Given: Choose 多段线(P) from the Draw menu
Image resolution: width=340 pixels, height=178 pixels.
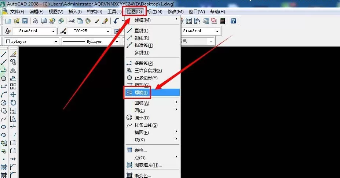Looking at the screenshot, I should click(x=153, y=63).
